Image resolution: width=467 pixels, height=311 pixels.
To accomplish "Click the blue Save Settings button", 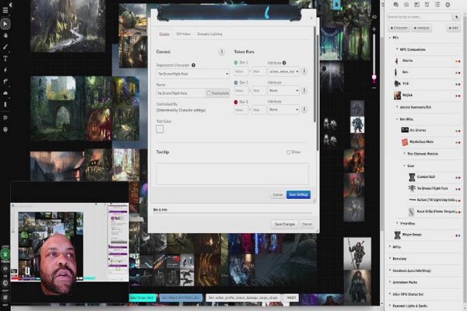I will tap(298, 194).
